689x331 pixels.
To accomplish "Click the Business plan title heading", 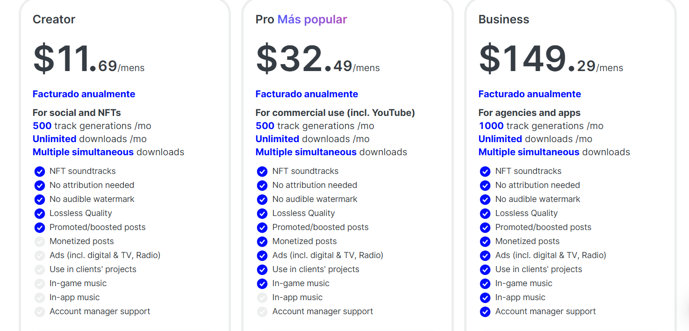I will [504, 20].
